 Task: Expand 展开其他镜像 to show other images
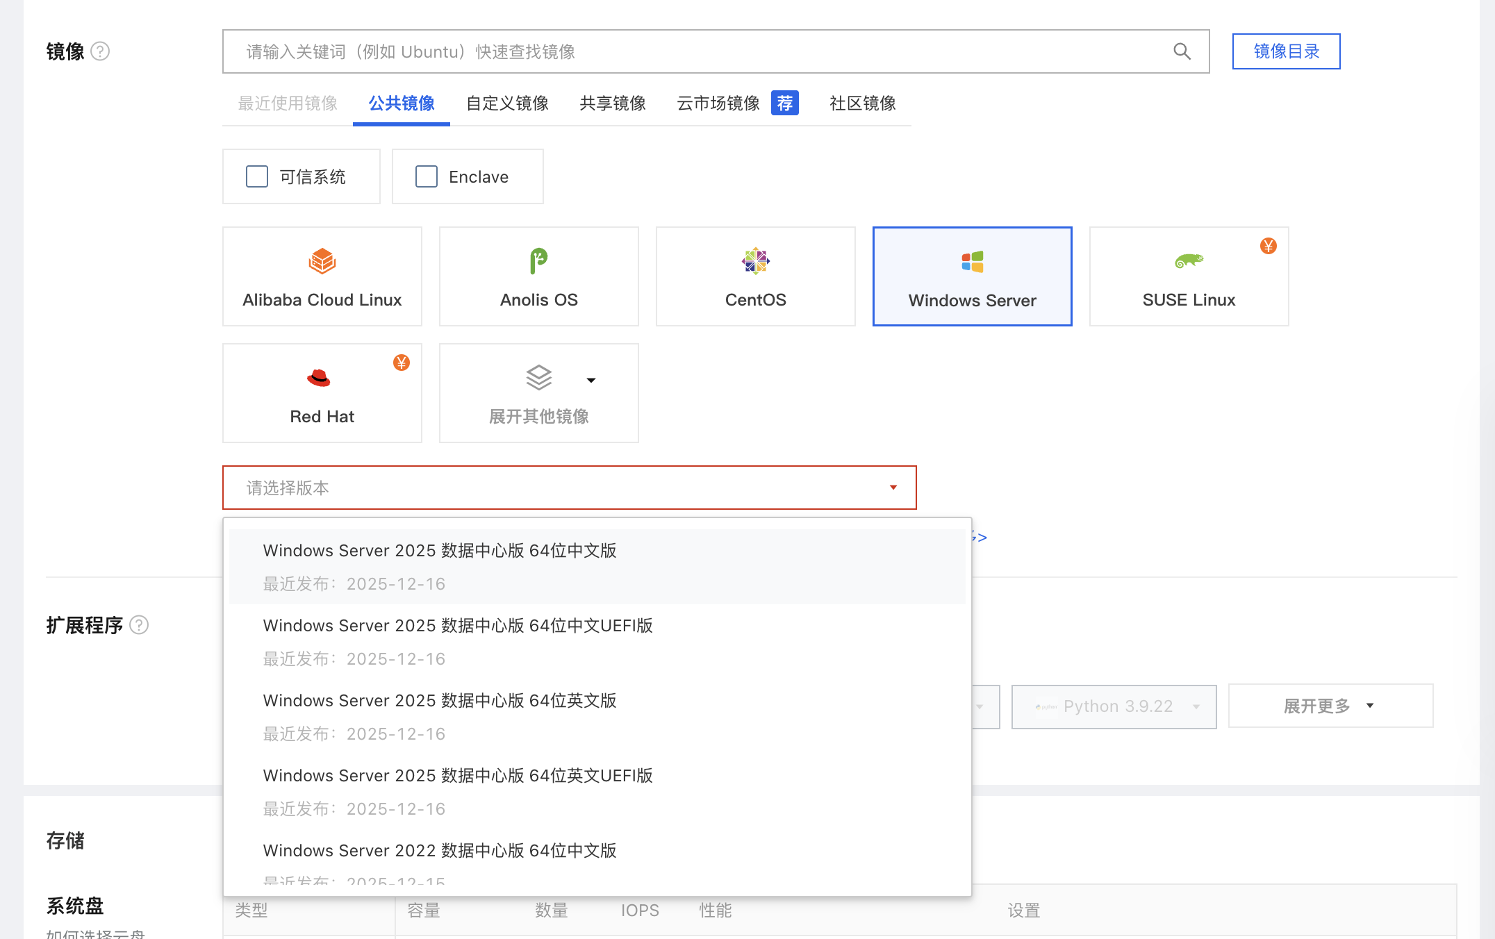[539, 393]
